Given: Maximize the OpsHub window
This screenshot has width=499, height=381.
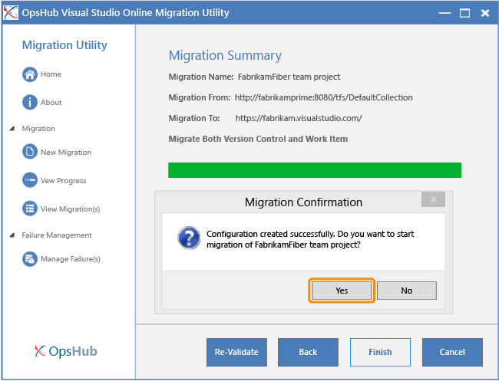Looking at the screenshot, I should pyautogui.click(x=464, y=13).
